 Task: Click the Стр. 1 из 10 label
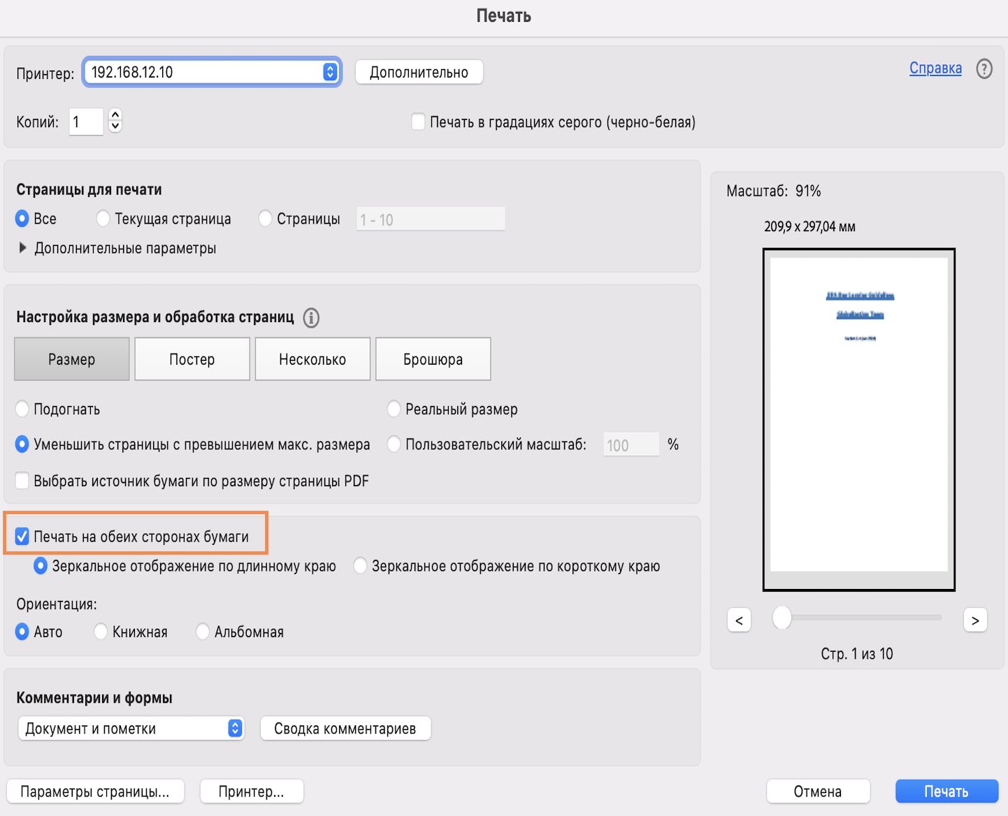tap(857, 654)
